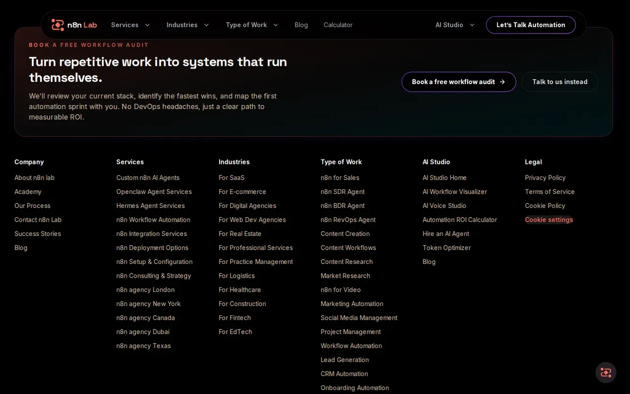This screenshot has height=394, width=630.
Task: Open For EdTech link
Action: click(x=235, y=332)
